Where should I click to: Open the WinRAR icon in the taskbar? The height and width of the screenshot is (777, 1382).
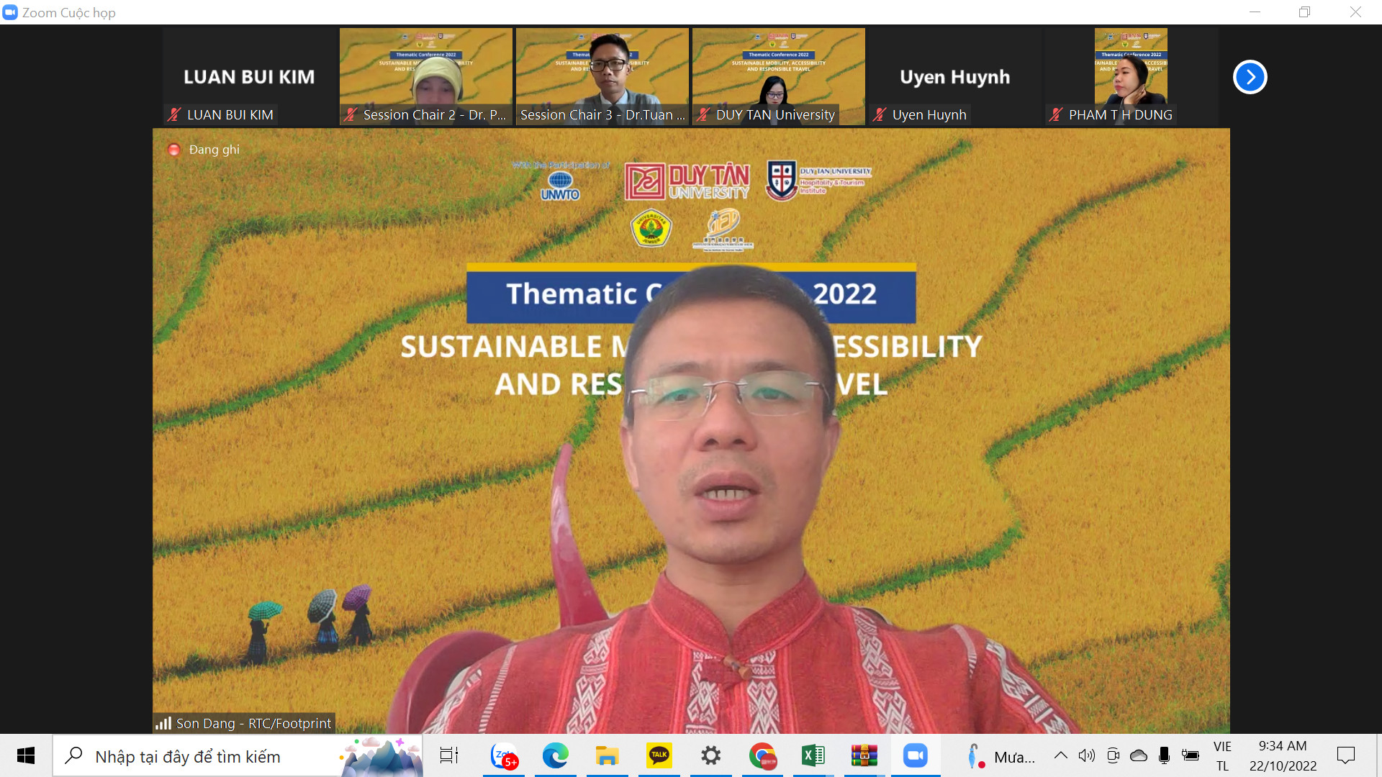[x=864, y=755]
